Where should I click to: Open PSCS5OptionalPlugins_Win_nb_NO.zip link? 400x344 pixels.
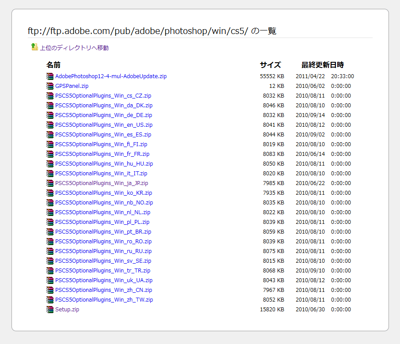pos(104,202)
